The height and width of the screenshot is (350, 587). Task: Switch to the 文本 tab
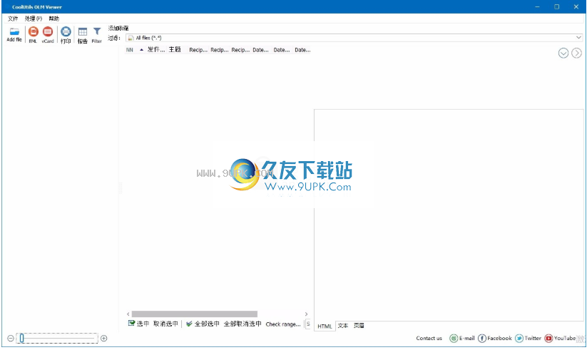(343, 326)
